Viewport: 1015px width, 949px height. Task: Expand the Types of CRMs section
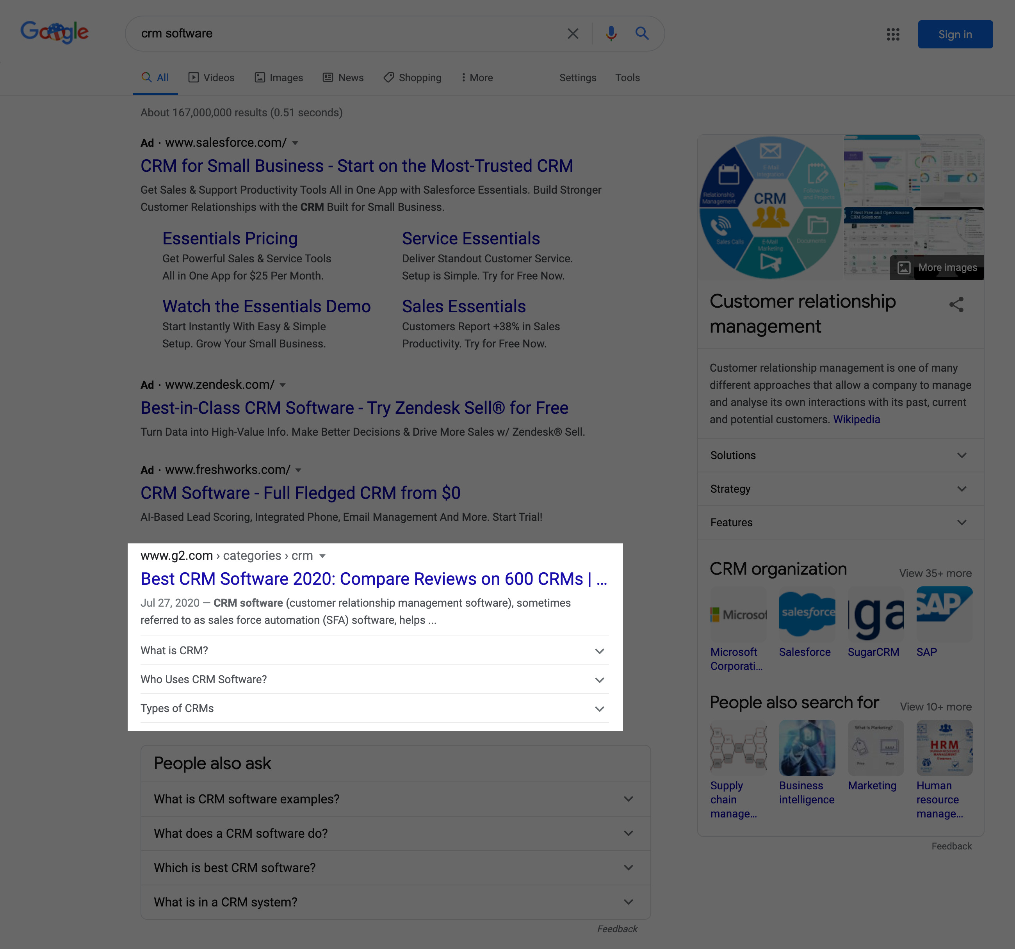pos(375,708)
